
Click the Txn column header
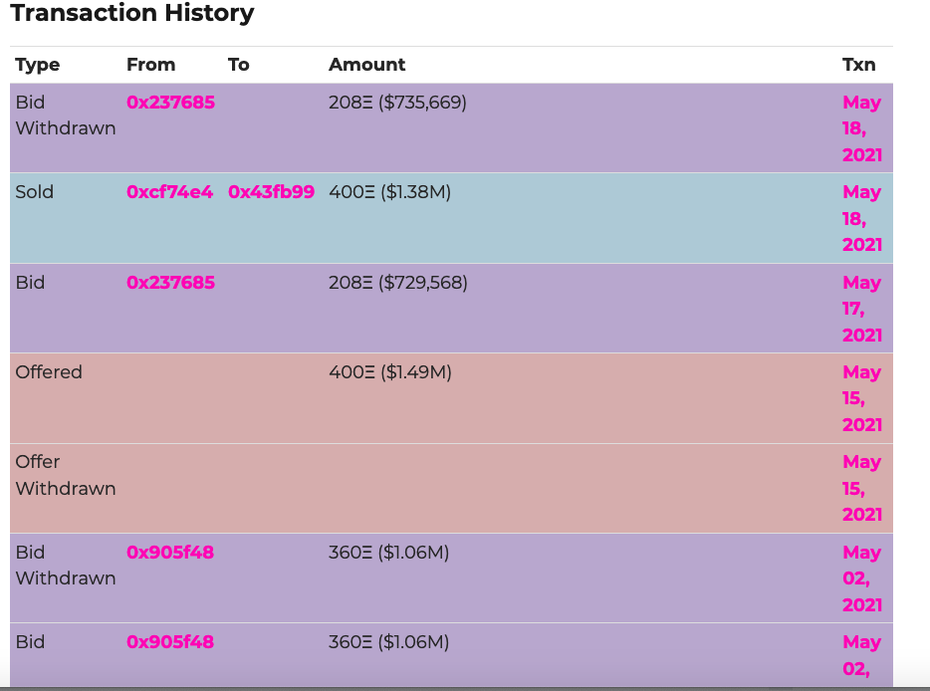859,64
